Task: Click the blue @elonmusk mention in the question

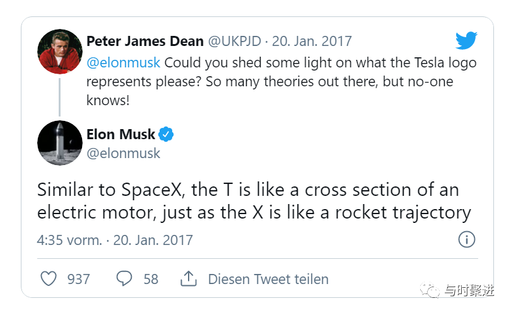Action: click(123, 62)
